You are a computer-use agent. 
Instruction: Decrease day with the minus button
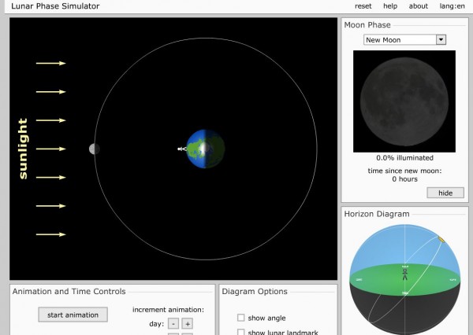173,323
